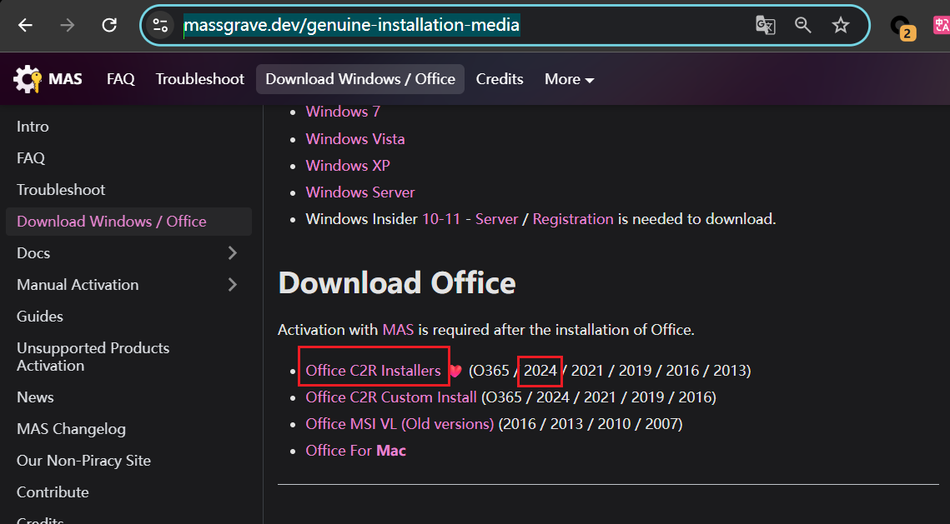Open Windows Insider Server link
Image resolution: width=950 pixels, height=524 pixels.
pyautogui.click(x=497, y=219)
